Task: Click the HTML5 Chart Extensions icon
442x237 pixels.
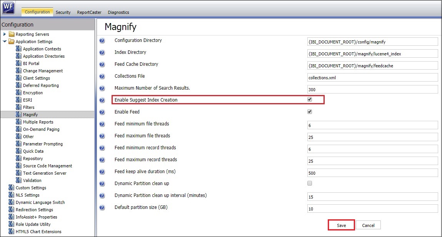Action: tap(11, 232)
